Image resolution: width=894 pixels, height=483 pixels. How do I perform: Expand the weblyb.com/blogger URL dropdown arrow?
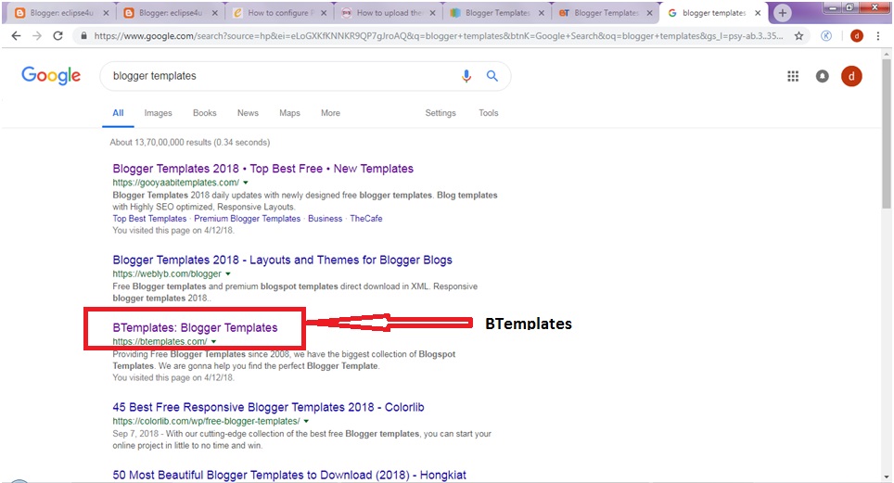(228, 274)
